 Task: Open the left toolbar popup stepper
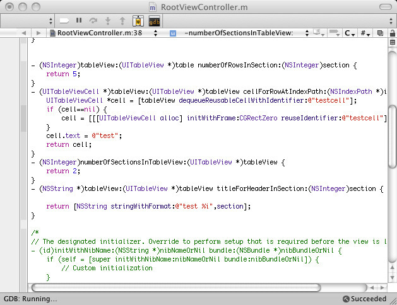[51, 21]
